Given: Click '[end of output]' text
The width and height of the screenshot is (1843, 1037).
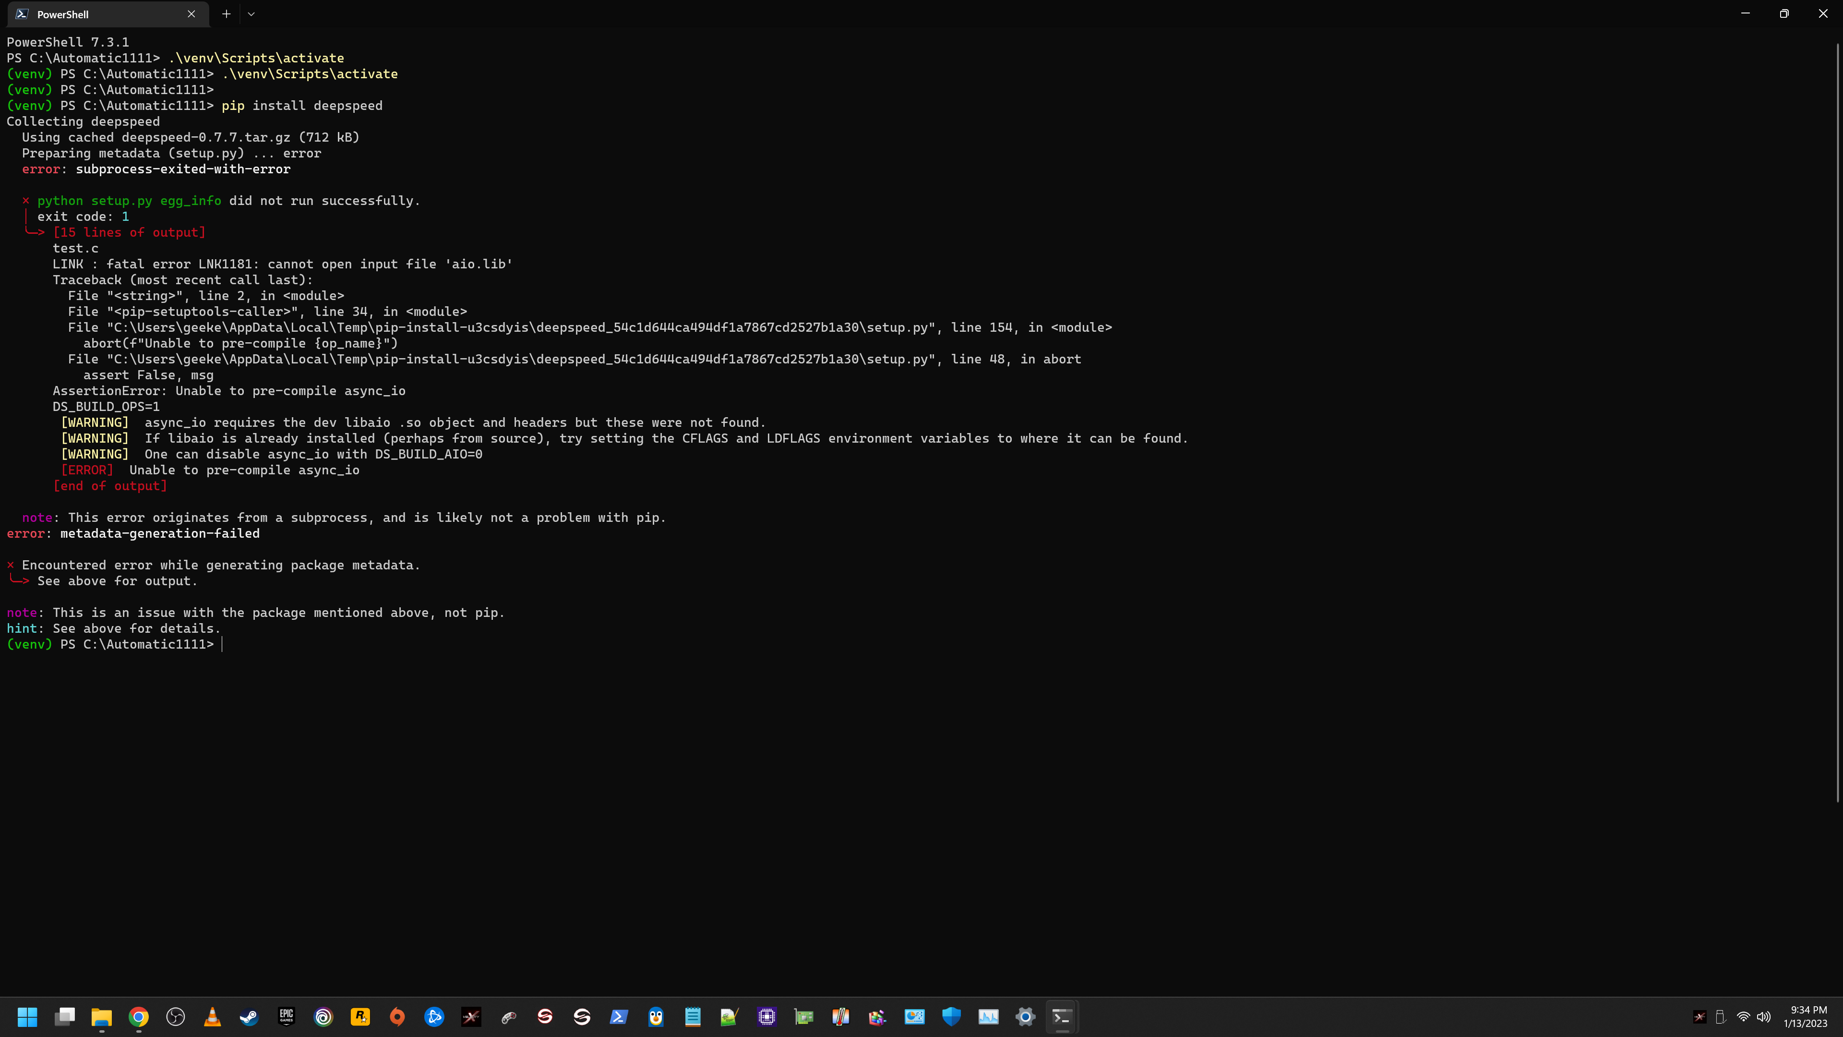Looking at the screenshot, I should 110,486.
